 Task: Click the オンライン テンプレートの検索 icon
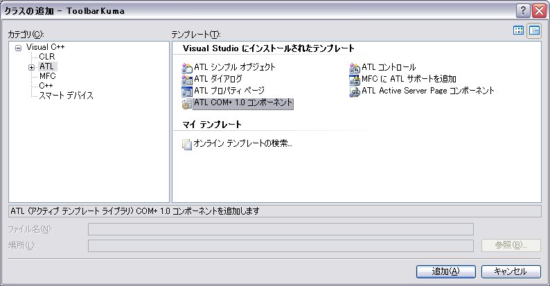point(187,144)
